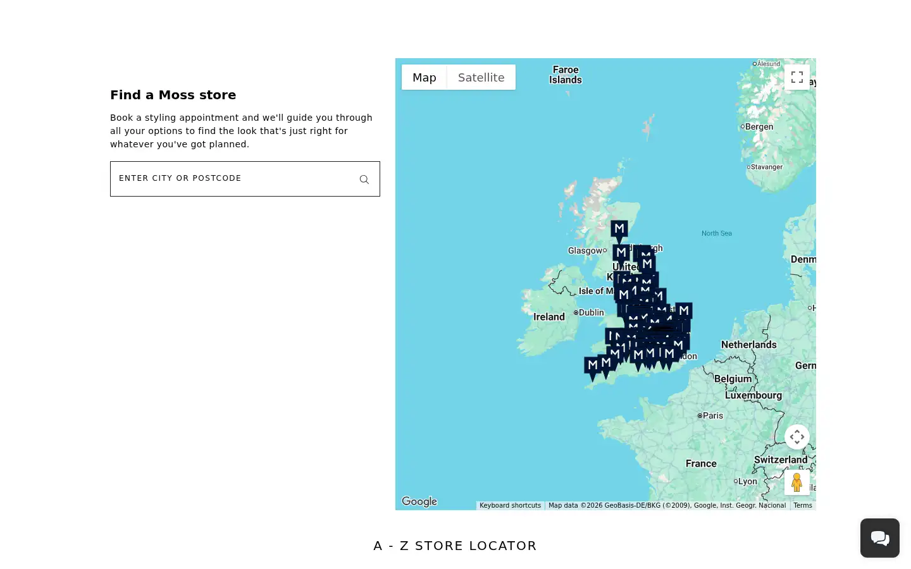Select the northernmost Scotland store marker
Screen dimensions: 911x569
[x=619, y=231]
